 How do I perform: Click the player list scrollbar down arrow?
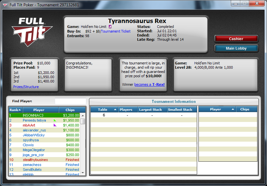pos(83,173)
